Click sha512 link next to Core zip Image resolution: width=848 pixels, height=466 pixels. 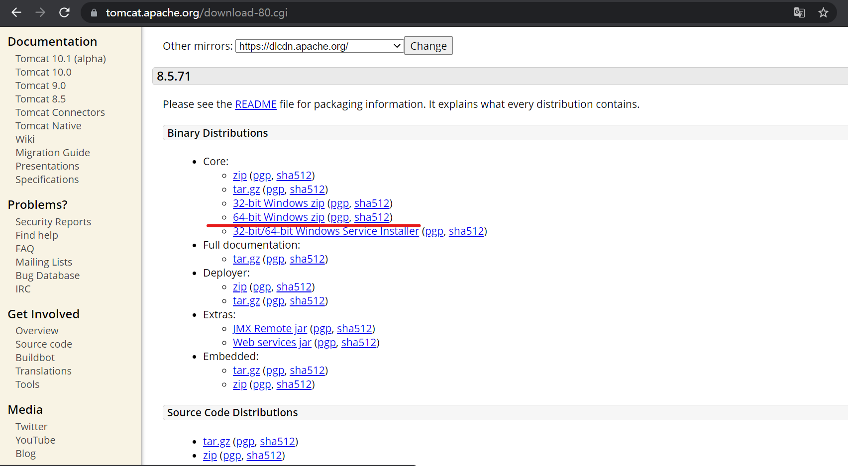pyautogui.click(x=294, y=176)
